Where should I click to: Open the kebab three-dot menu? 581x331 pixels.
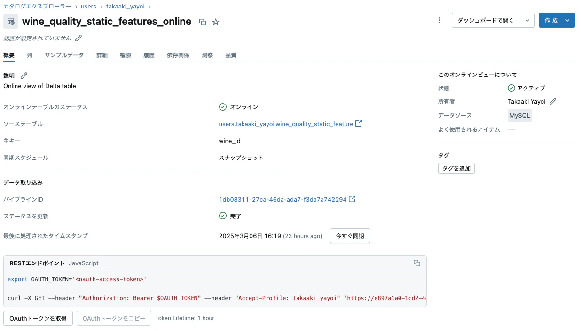(440, 20)
